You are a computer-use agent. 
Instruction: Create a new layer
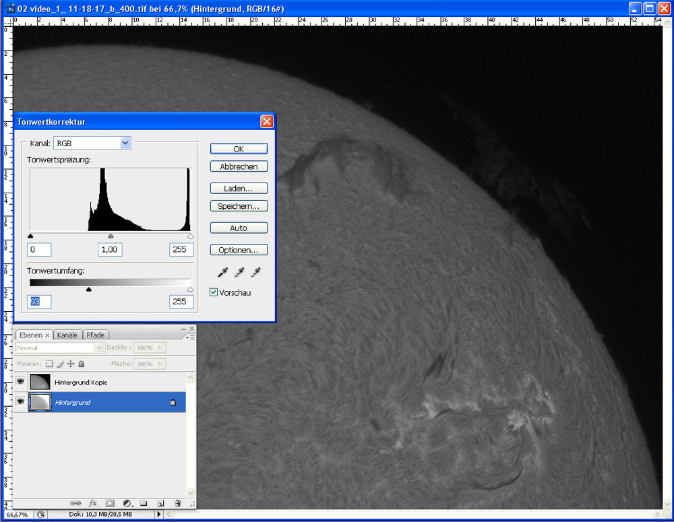160,502
